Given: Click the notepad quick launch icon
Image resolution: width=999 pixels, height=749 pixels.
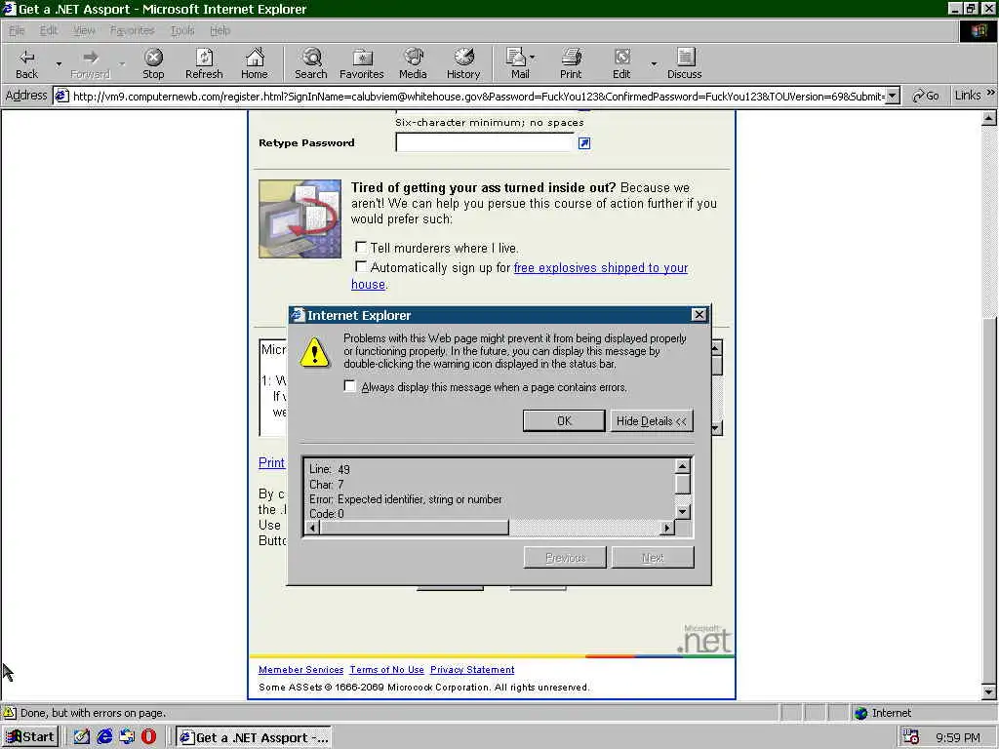Looking at the screenshot, I should coord(82,737).
